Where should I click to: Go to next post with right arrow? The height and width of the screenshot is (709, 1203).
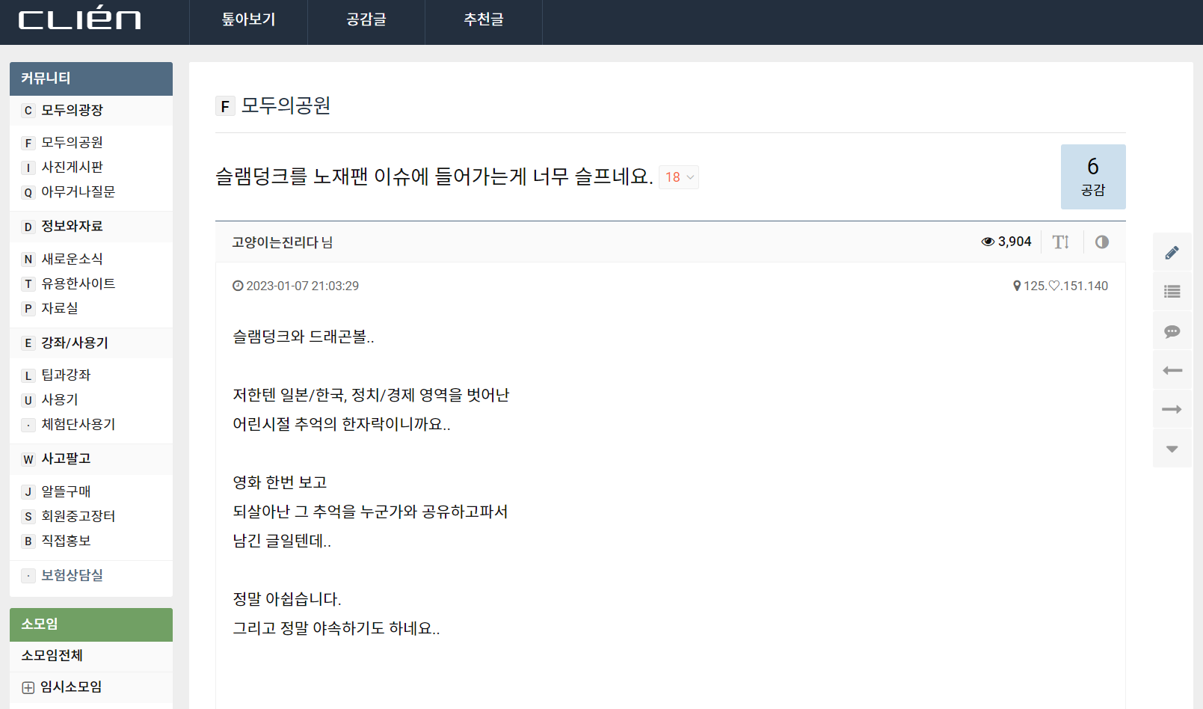pyautogui.click(x=1172, y=409)
